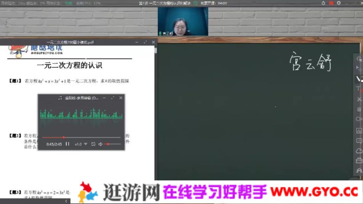Select the move/selection arrow tool
Screen dimensions: 363x204
point(358,69)
